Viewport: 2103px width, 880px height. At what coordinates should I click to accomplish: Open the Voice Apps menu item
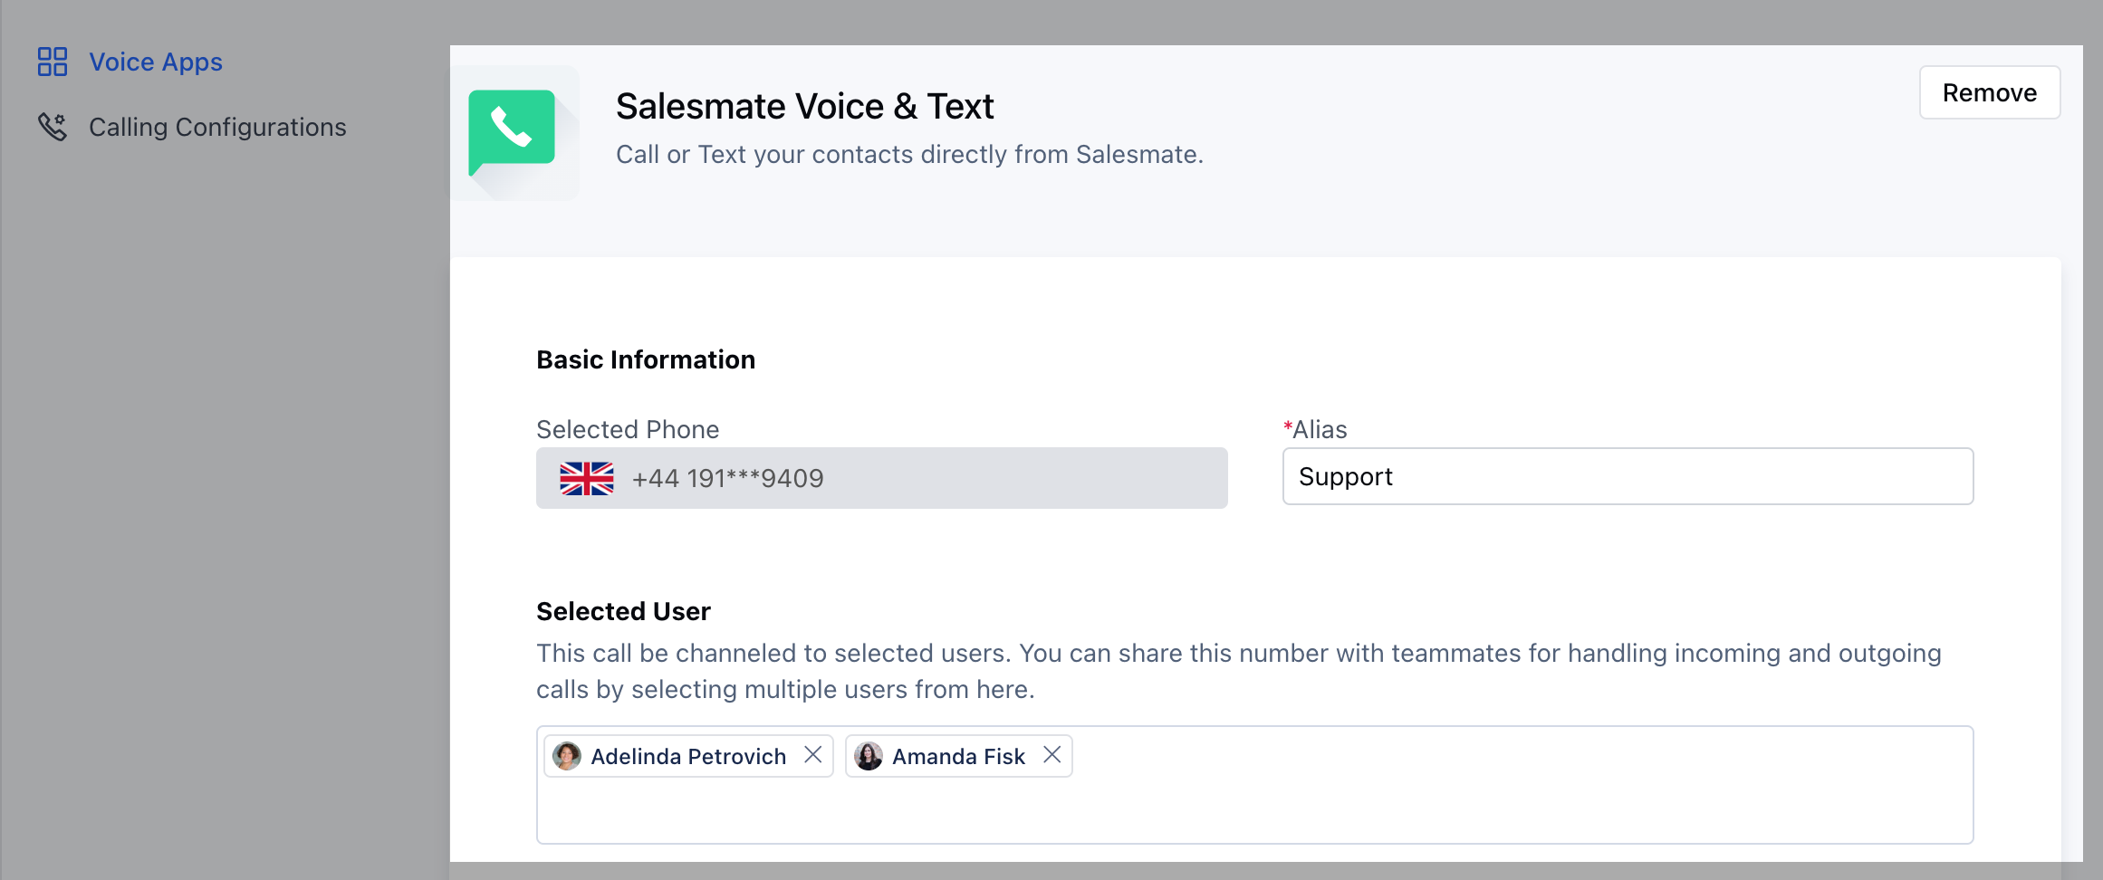[155, 62]
